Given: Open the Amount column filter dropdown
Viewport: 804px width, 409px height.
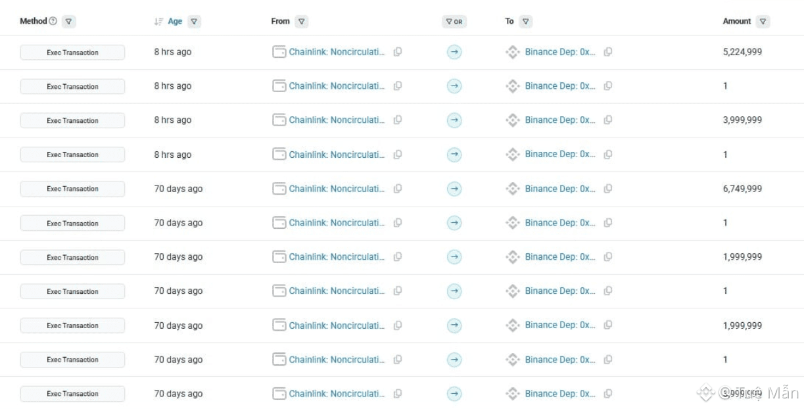Looking at the screenshot, I should point(763,22).
